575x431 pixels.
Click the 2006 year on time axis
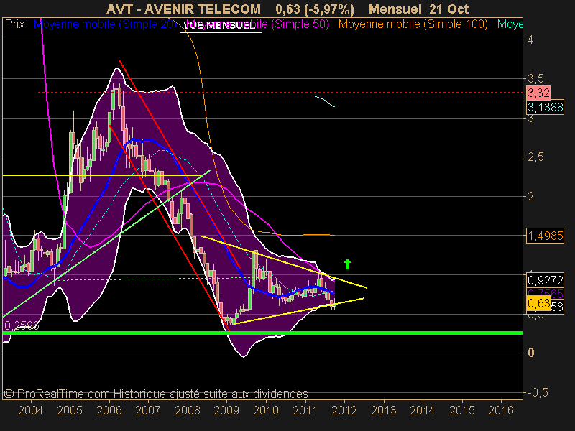[109, 410]
